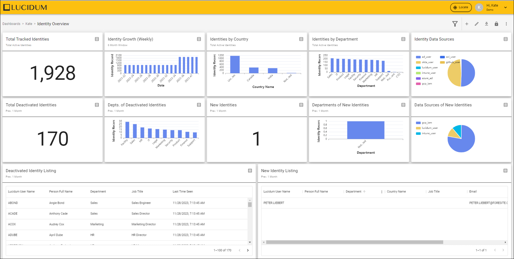Select the PETER.LIEBERT row
This screenshot has width=514, height=259.
pos(384,203)
